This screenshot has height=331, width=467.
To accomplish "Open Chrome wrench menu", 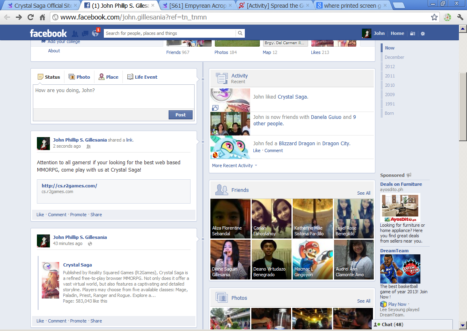I will [460, 17].
